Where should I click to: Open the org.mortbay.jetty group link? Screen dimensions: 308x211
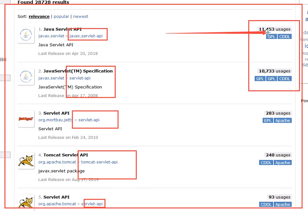pos(56,120)
